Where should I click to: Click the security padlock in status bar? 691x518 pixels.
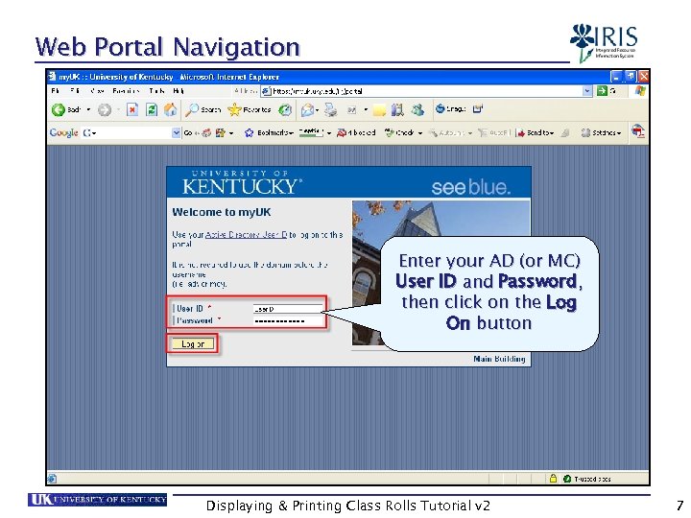click(553, 479)
